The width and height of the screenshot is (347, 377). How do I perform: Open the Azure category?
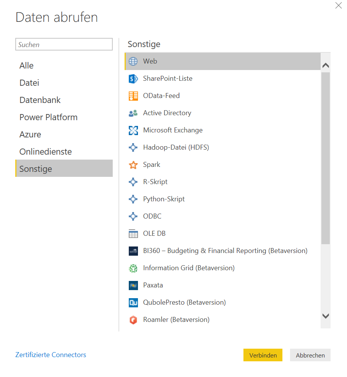tap(64, 135)
